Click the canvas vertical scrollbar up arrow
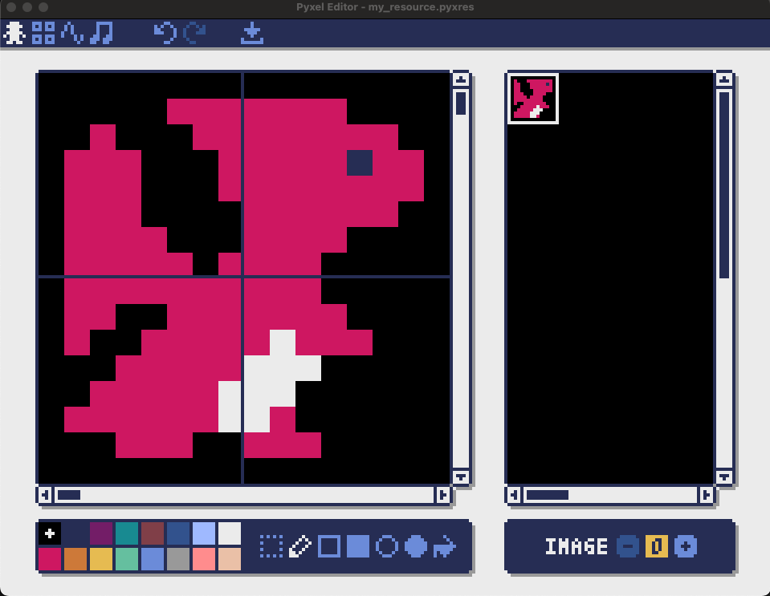 461,79
